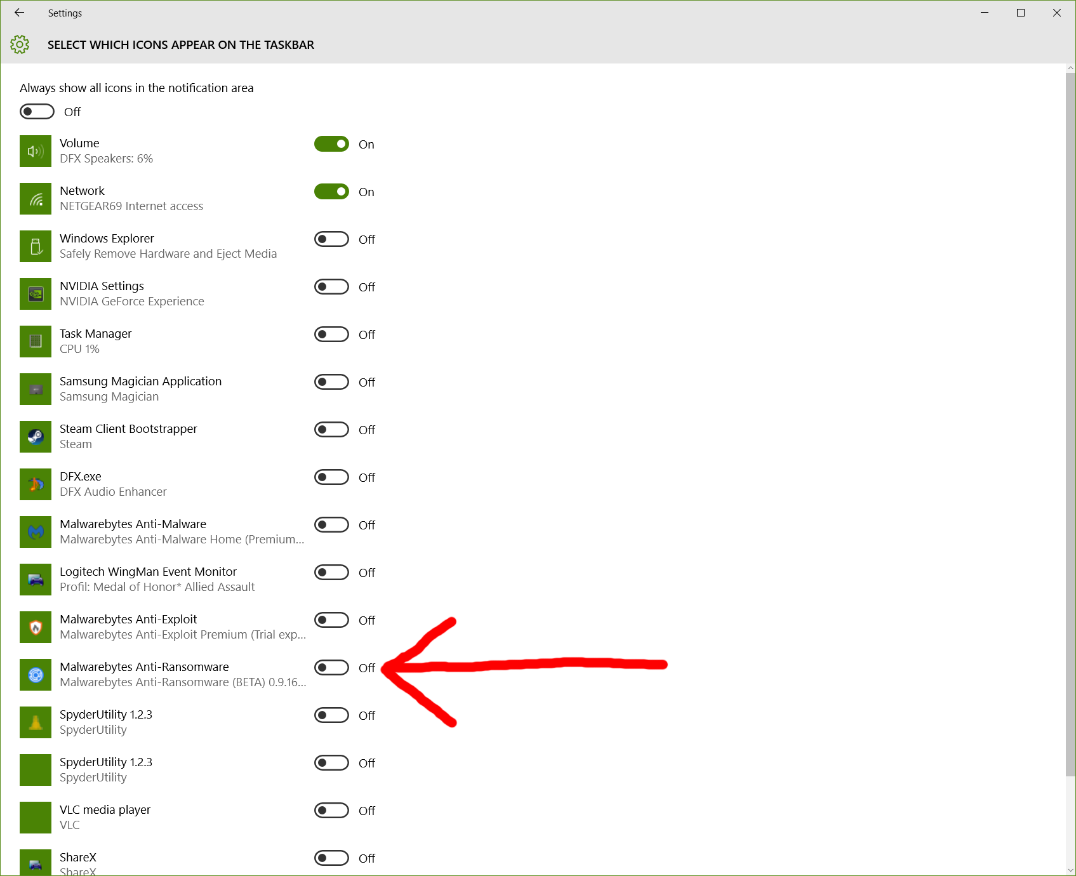Image resolution: width=1076 pixels, height=876 pixels.
Task: Click the Network Wi-Fi icon
Action: pos(36,199)
